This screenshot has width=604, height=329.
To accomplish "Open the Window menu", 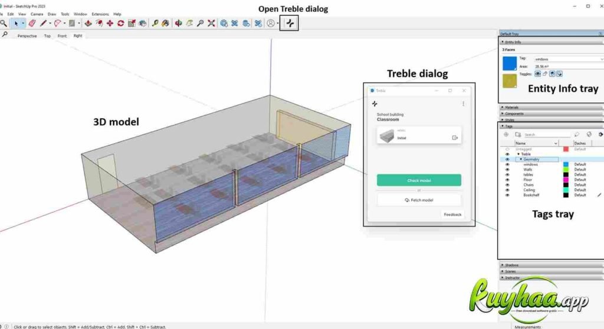I will pyautogui.click(x=80, y=14).
